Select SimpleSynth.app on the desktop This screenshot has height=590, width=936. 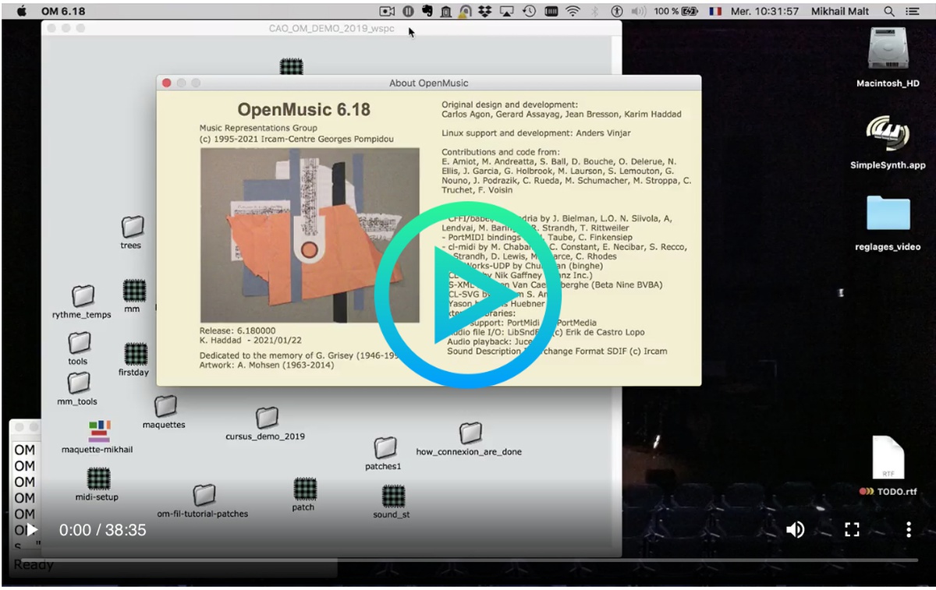[x=888, y=143]
